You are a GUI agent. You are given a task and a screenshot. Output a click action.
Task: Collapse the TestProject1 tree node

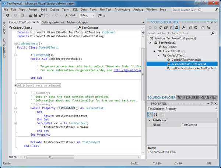click(150, 43)
